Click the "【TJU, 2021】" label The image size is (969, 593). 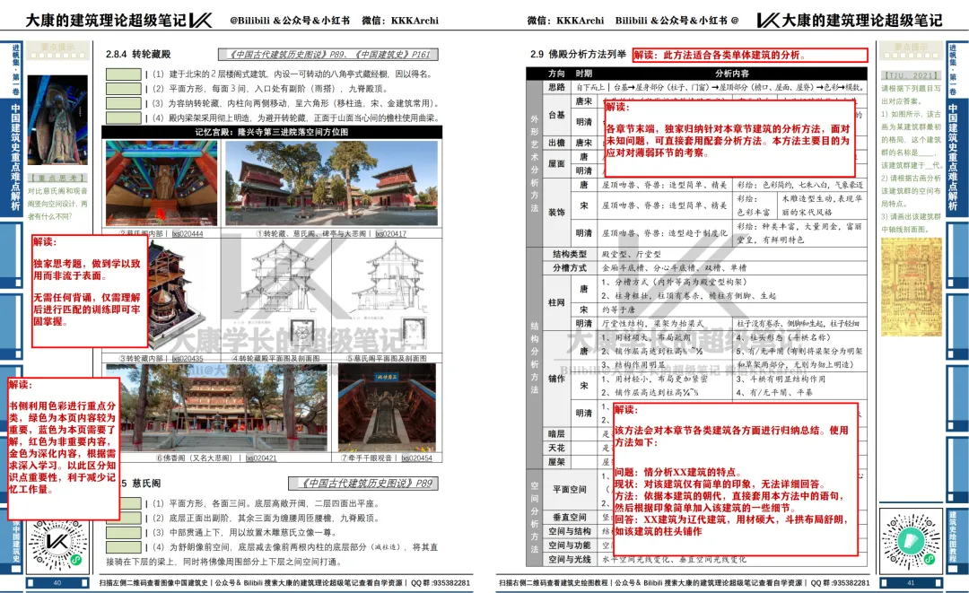tap(911, 75)
